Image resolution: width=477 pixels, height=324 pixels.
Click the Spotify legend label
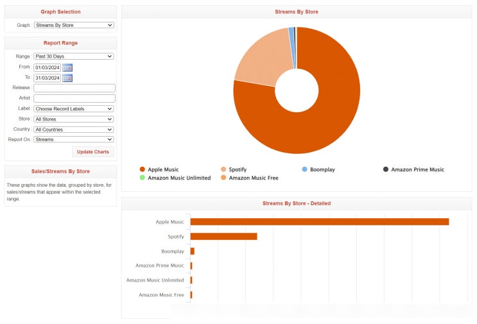[238, 169]
